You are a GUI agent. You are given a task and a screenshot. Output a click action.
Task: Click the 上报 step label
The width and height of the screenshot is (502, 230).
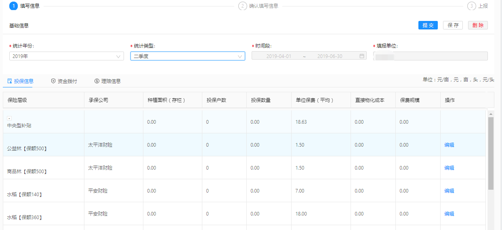pyautogui.click(x=483, y=6)
